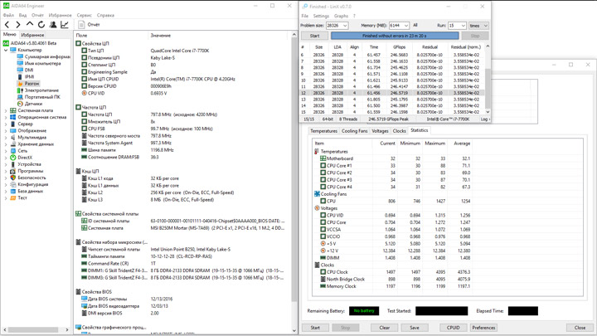The image size is (597, 336).
Task: Expand the Системная плата tree node
Action: point(6,110)
